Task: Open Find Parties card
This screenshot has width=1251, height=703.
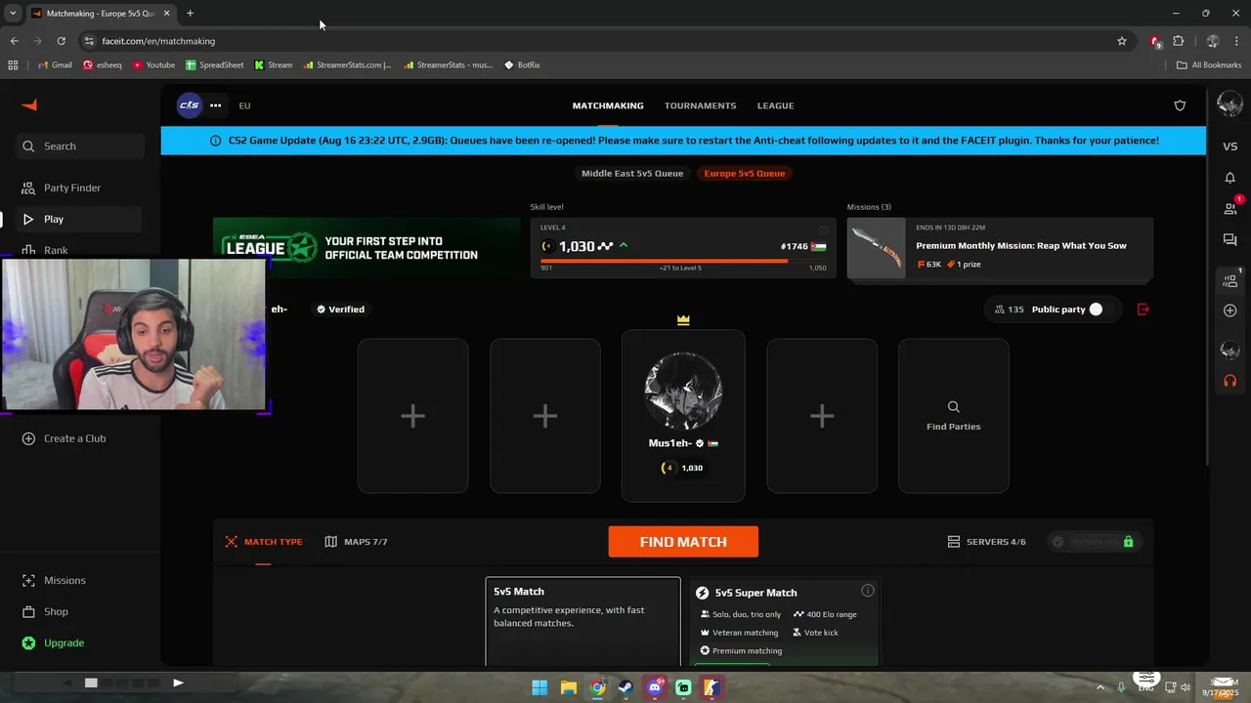Action: point(953,416)
